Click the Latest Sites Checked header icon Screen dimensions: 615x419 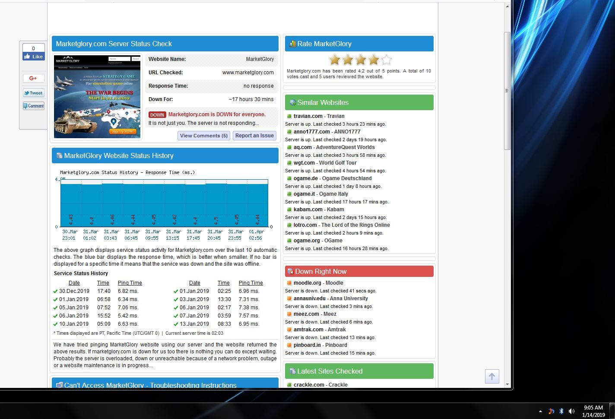(292, 371)
